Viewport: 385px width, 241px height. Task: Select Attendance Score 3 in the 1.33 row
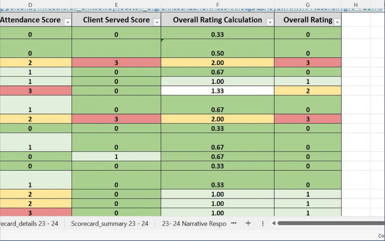(36, 91)
